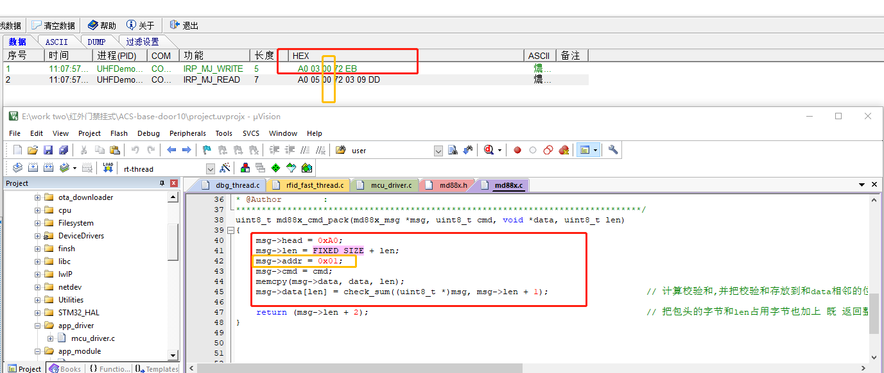Switch to the mcu_driver.c editor tab
This screenshot has width=884, height=373.
point(385,185)
